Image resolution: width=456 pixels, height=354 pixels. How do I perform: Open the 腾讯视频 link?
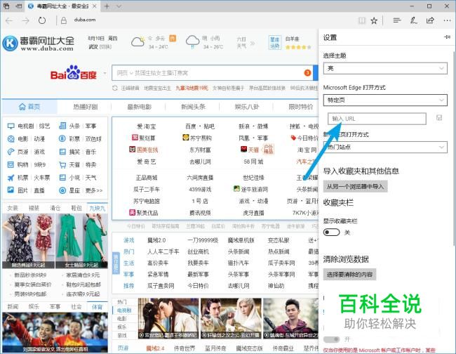200,213
